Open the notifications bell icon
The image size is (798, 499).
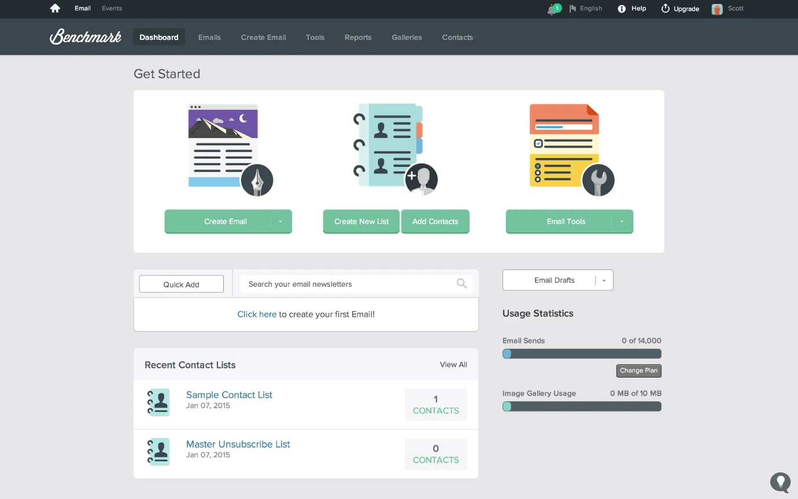coord(552,9)
